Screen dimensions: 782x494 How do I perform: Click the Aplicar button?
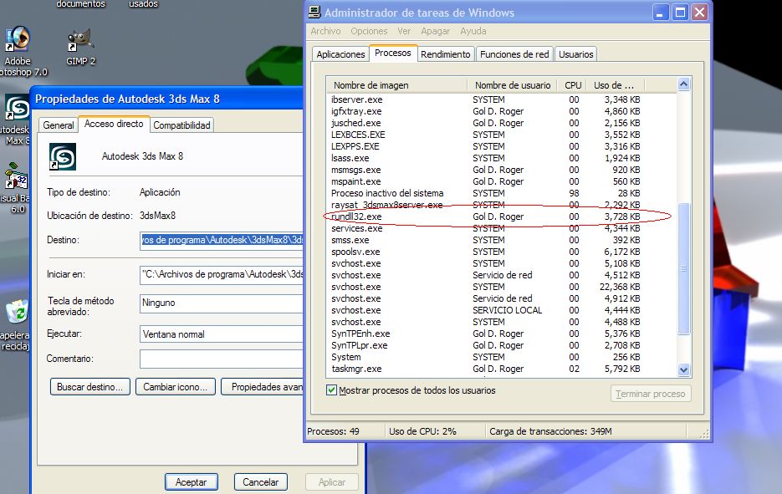tap(332, 482)
